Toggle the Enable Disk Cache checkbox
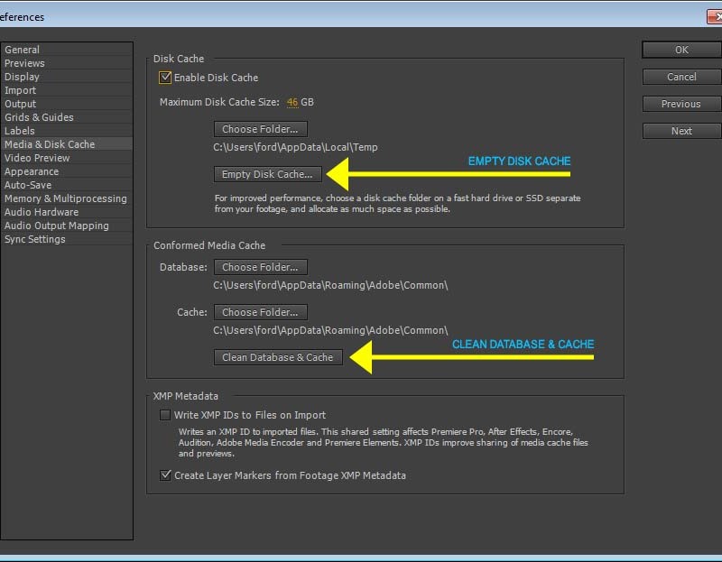This screenshot has width=722, height=562. (165, 78)
